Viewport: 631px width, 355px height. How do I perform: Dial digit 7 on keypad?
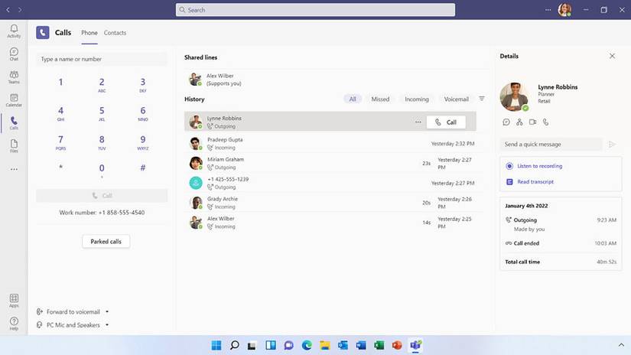[x=60, y=142]
